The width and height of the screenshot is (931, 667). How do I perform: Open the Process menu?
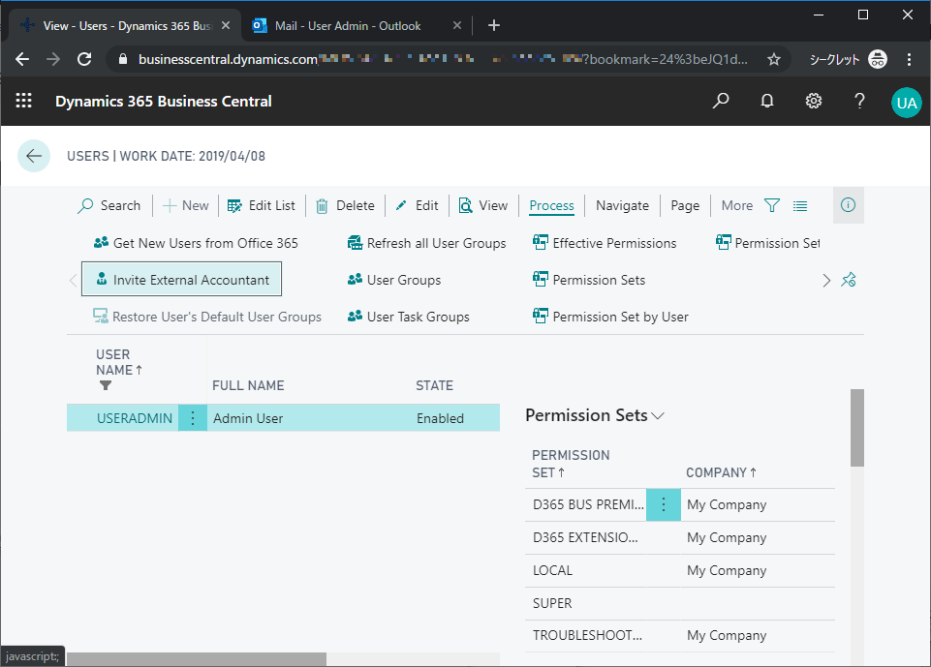point(551,205)
